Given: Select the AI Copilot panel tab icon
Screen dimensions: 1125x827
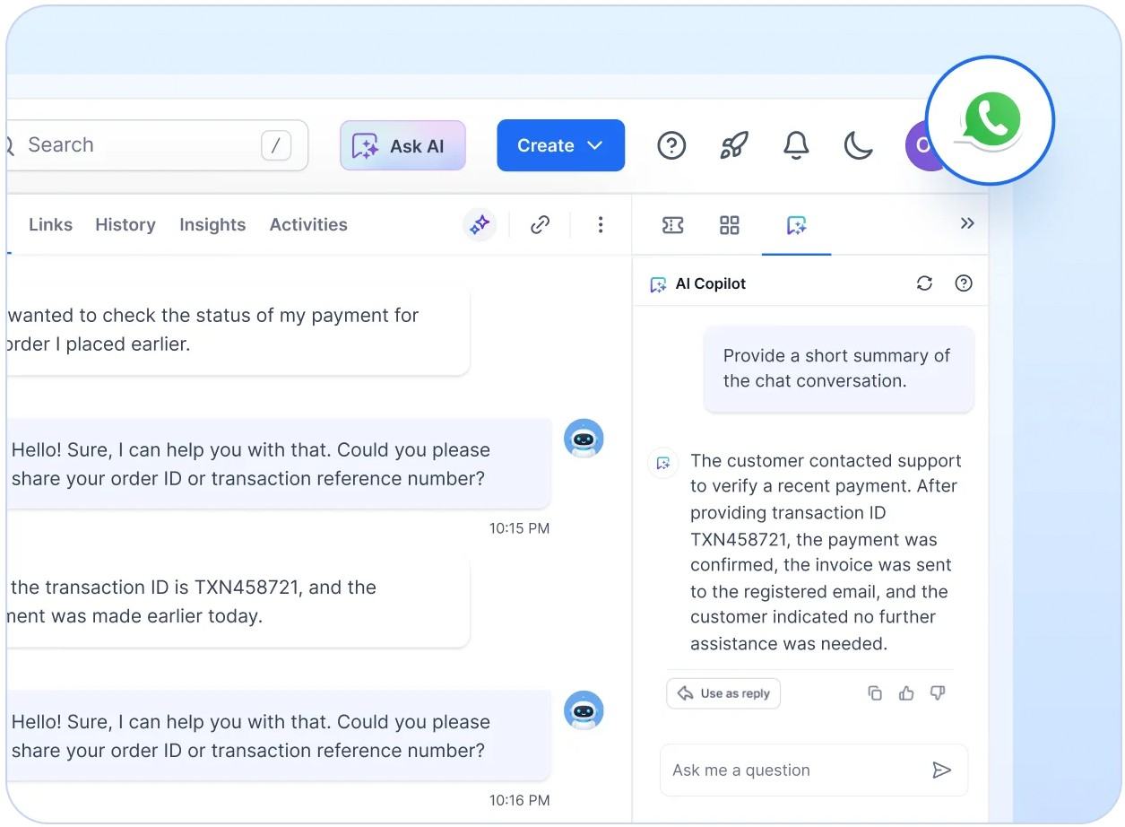Looking at the screenshot, I should (796, 225).
